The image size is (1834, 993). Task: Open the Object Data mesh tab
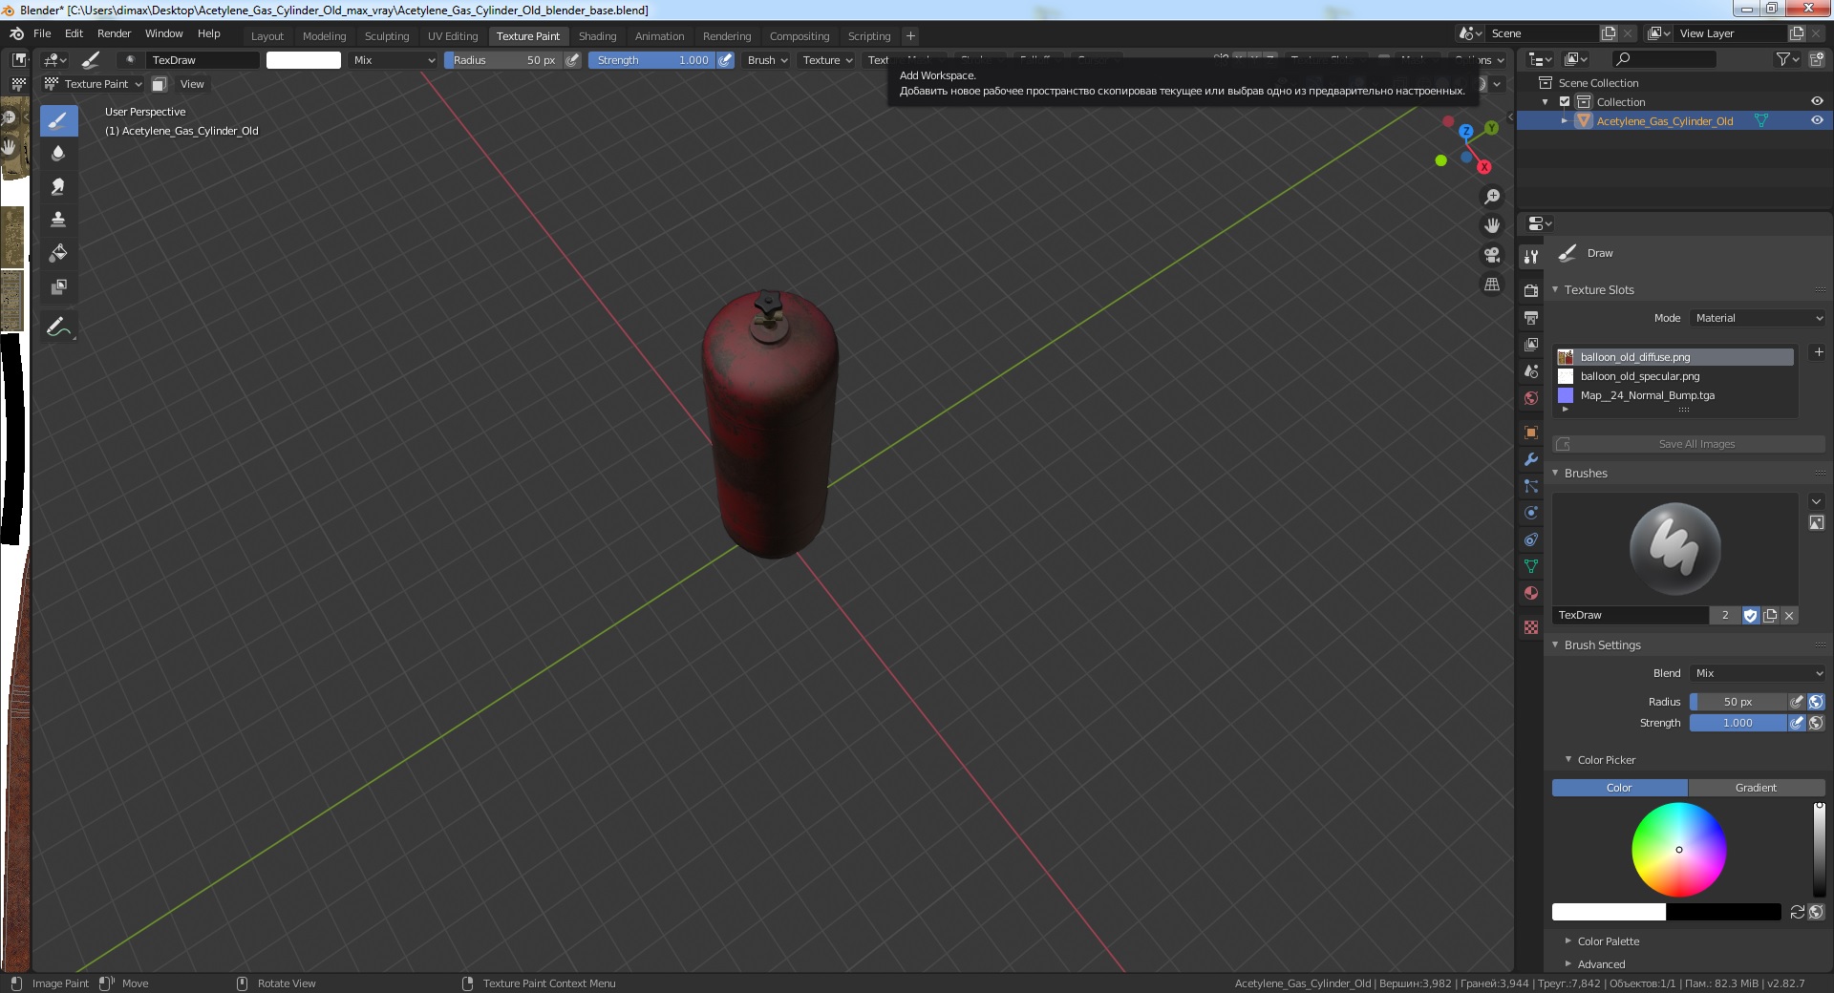click(x=1531, y=566)
